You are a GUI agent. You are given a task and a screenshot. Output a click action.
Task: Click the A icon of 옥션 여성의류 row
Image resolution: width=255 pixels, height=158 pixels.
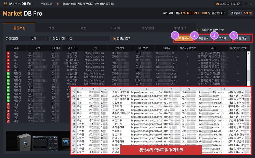coord(8,70)
